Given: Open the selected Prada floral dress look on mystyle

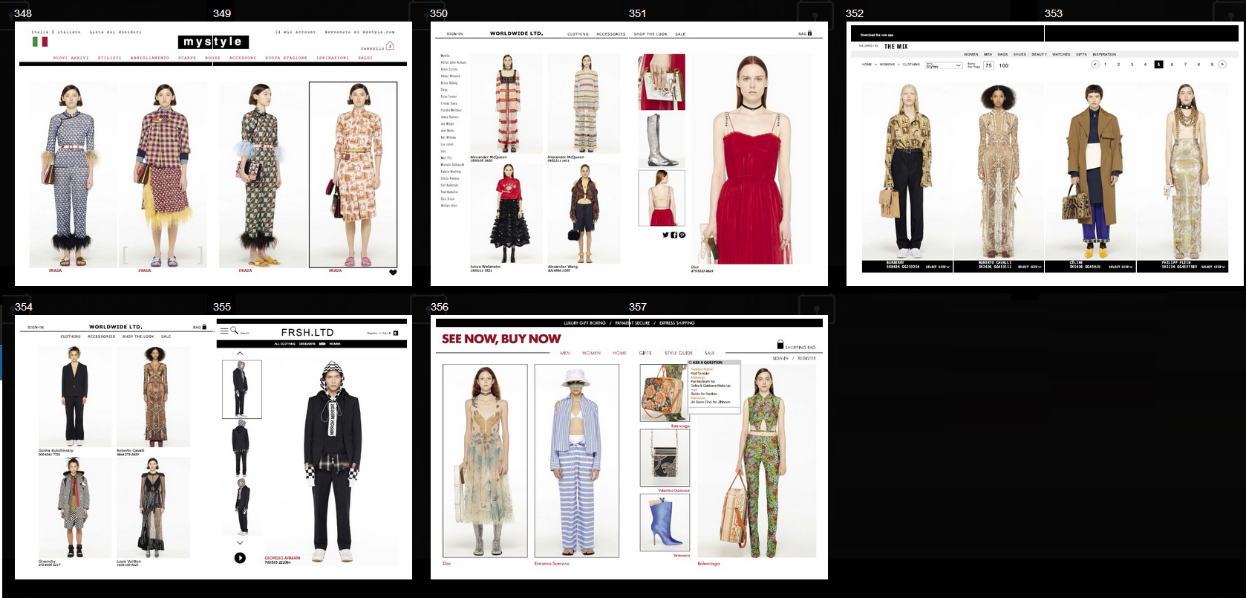Looking at the screenshot, I should (353, 175).
